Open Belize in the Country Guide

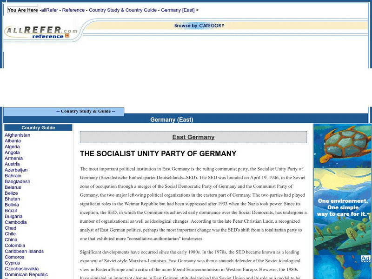(x=11, y=193)
